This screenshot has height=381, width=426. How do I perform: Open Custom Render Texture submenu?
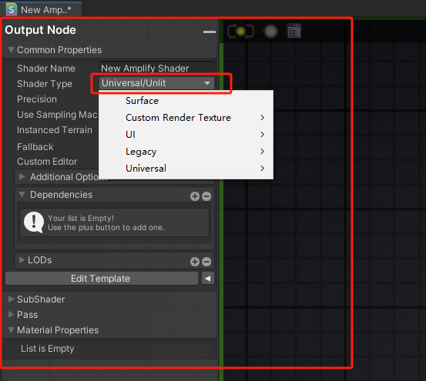click(x=186, y=118)
